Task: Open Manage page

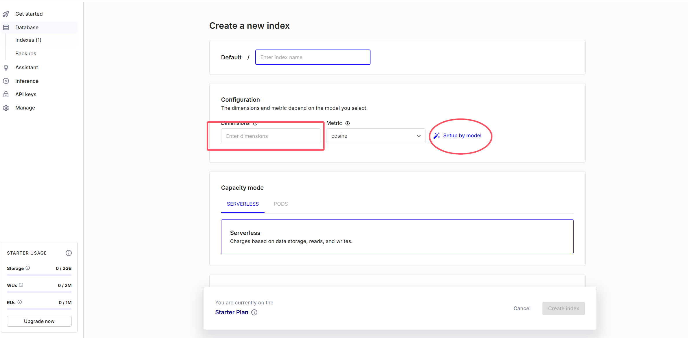Action: tap(25, 108)
